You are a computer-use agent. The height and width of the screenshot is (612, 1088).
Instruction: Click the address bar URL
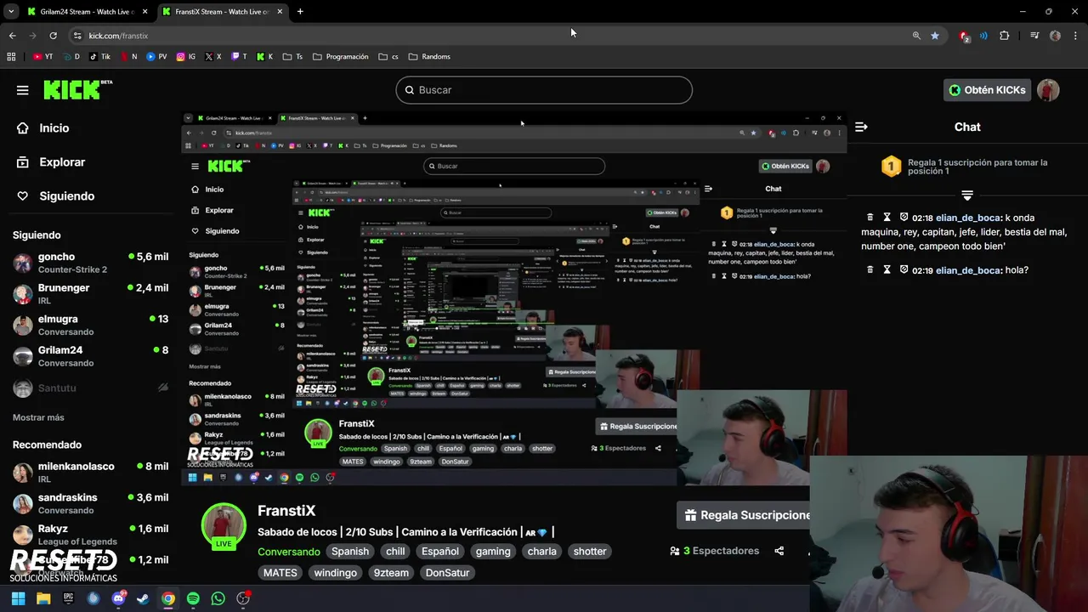click(x=118, y=36)
